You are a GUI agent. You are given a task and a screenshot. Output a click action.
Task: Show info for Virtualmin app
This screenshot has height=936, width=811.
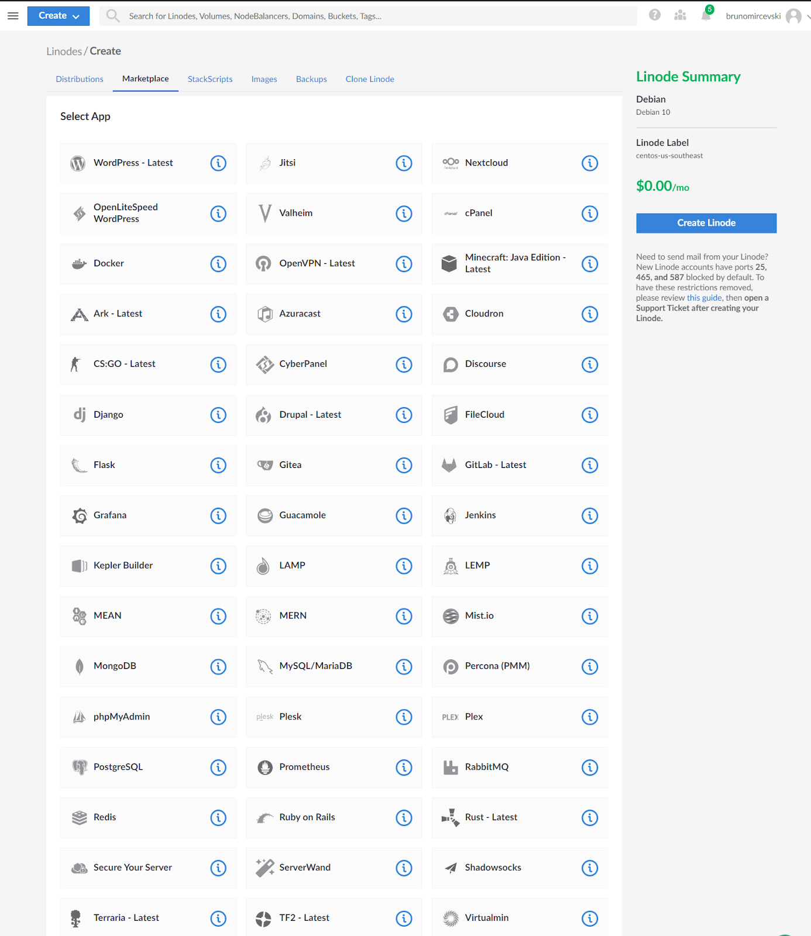click(590, 918)
